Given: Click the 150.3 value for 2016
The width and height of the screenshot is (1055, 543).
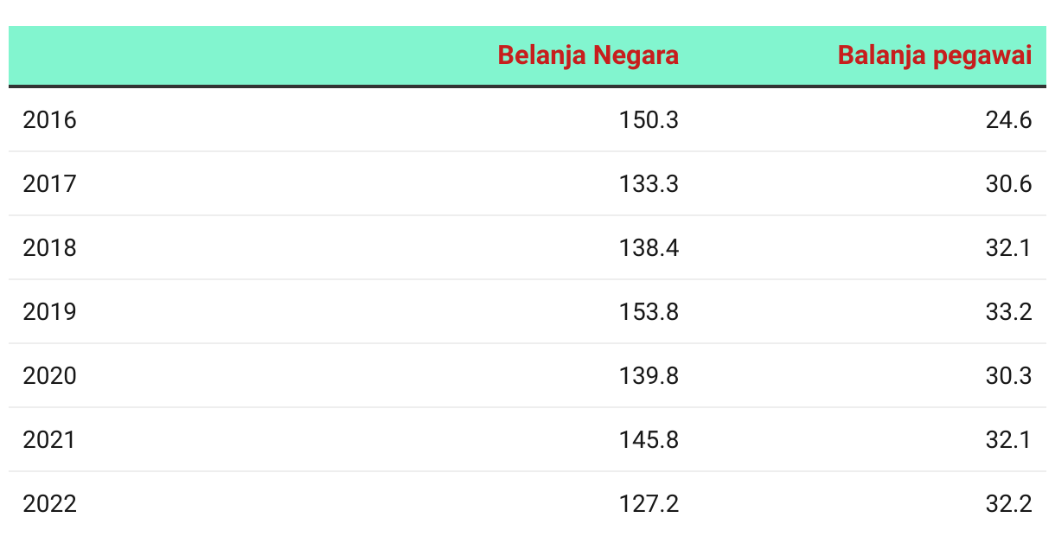Looking at the screenshot, I should [x=649, y=120].
